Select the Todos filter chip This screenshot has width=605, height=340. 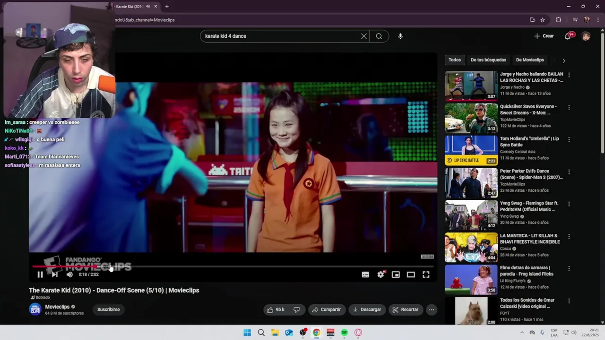coord(455,60)
